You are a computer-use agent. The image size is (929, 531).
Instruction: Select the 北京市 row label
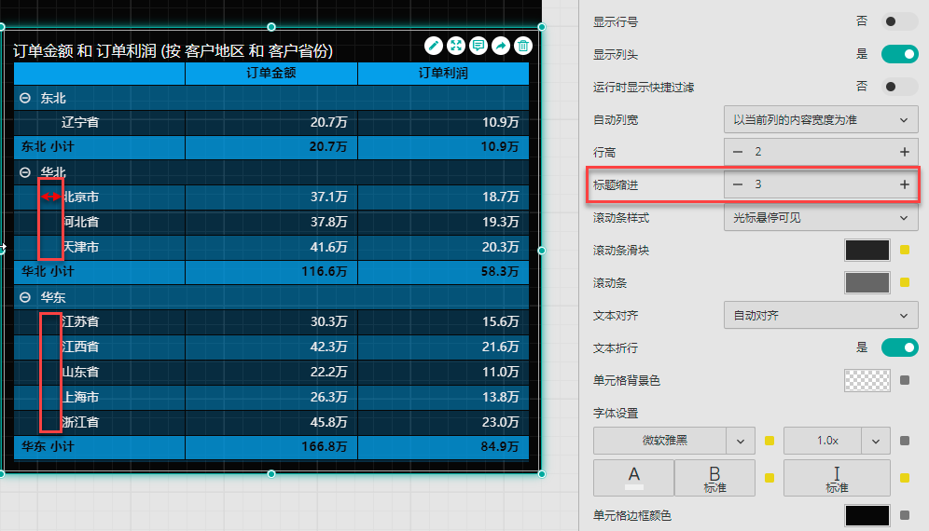80,197
